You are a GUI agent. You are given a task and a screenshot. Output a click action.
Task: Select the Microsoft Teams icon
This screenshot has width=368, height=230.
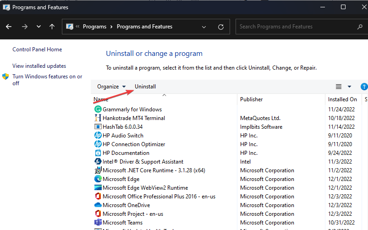click(x=98, y=223)
